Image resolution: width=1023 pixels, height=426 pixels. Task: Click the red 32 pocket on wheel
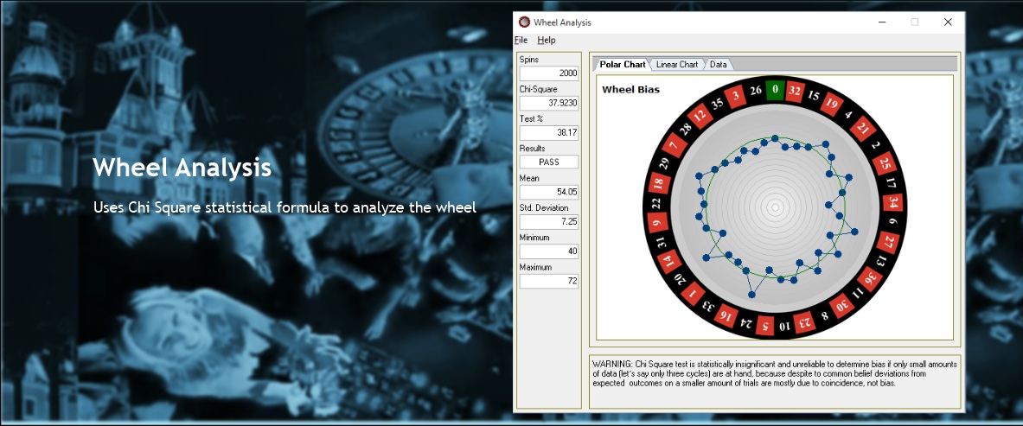795,91
